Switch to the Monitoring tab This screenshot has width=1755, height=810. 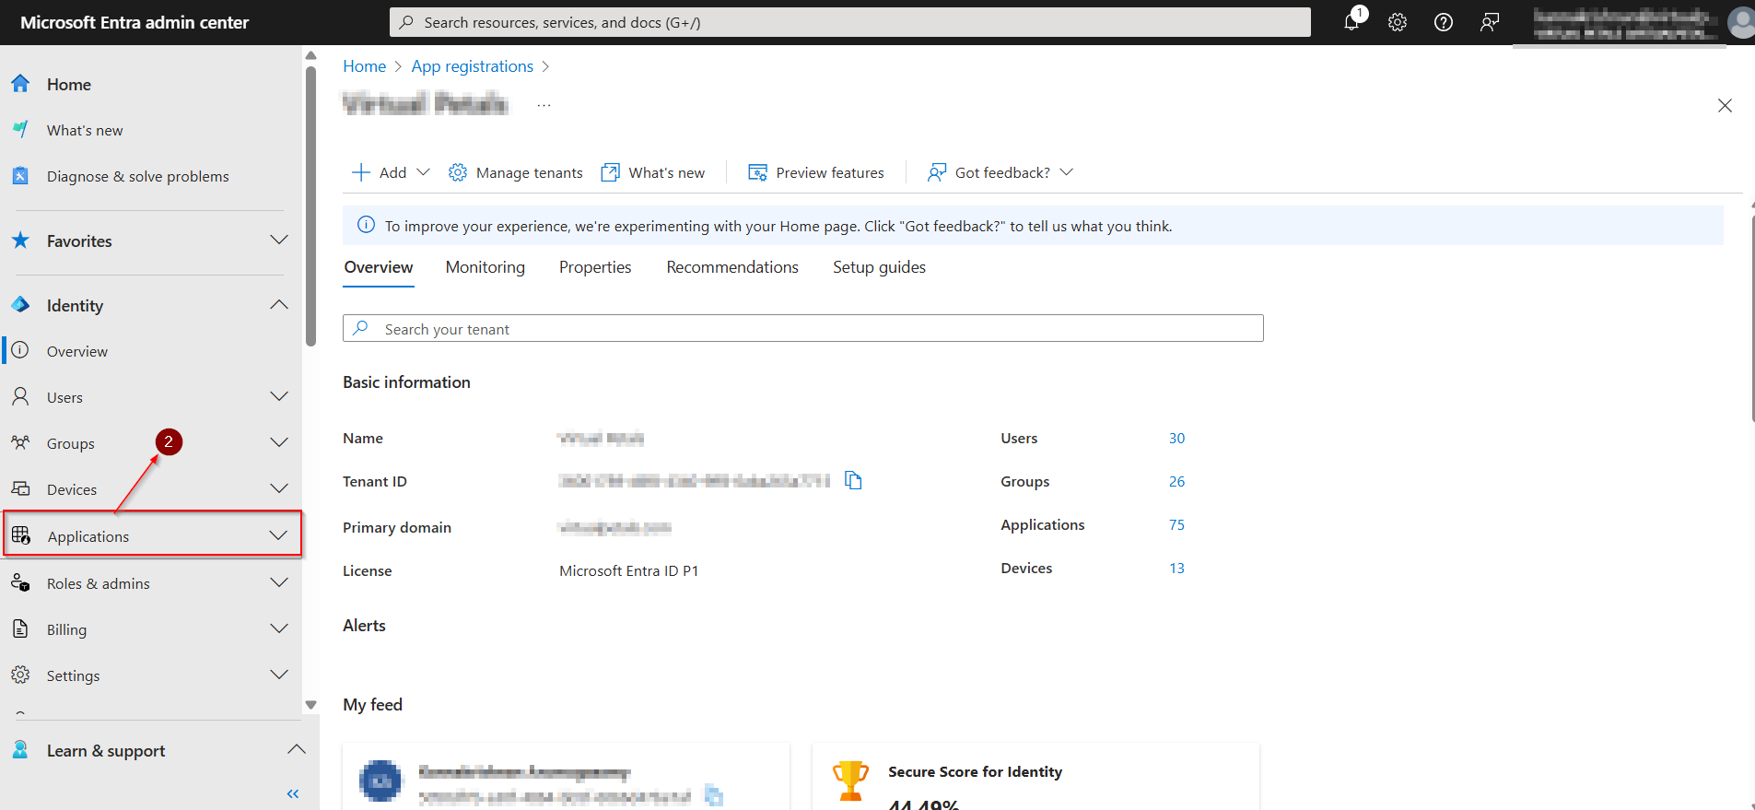click(486, 267)
